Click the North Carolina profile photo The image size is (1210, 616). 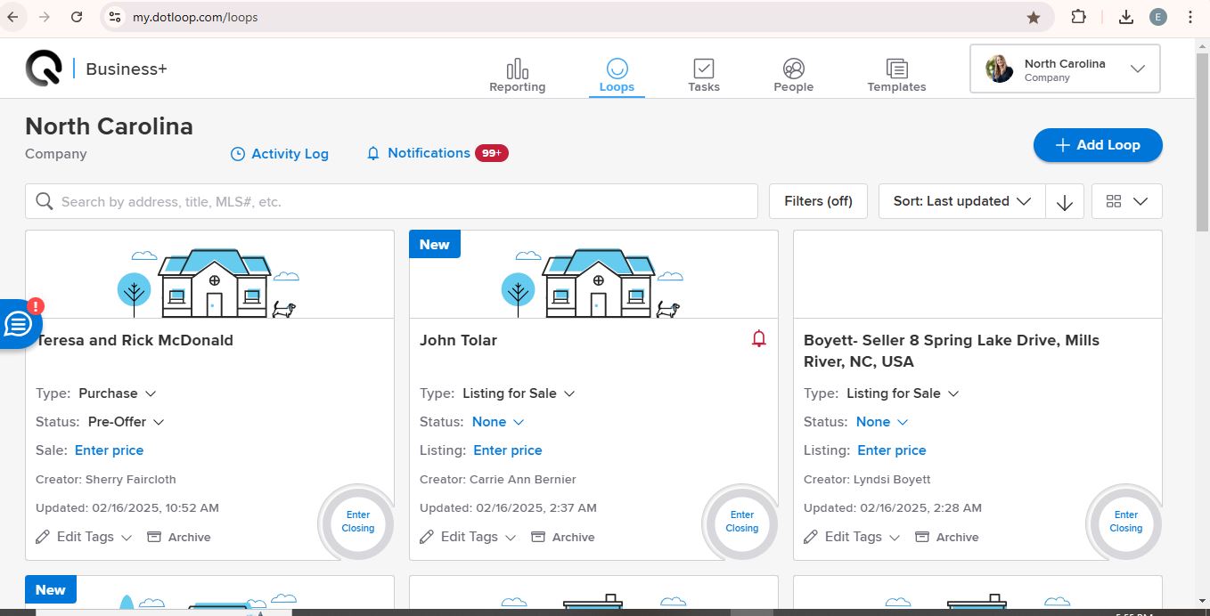coord(1000,69)
